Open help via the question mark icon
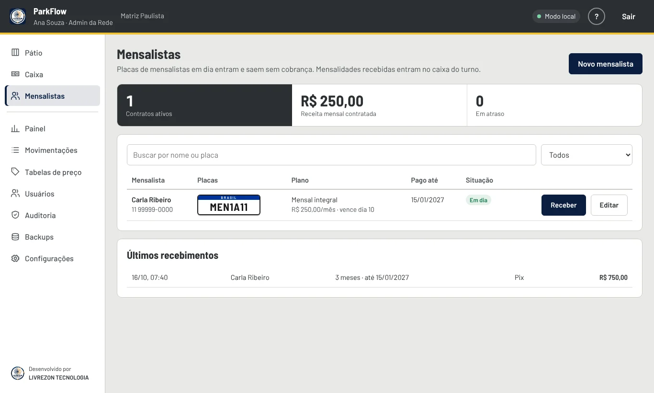 pos(597,16)
